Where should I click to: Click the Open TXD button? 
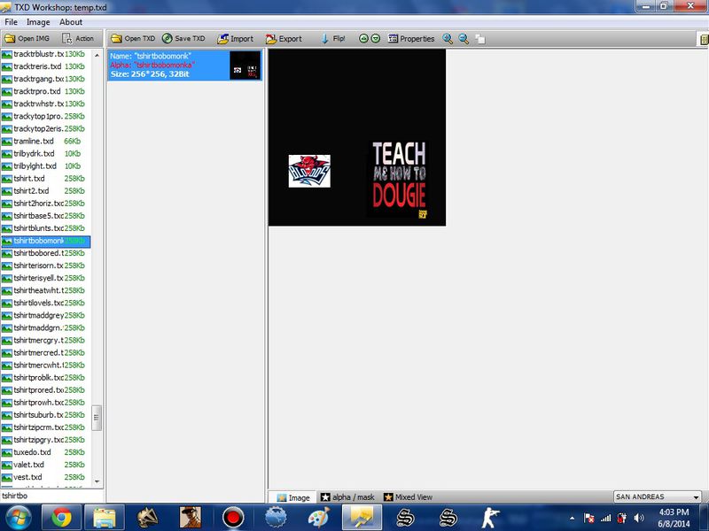133,38
